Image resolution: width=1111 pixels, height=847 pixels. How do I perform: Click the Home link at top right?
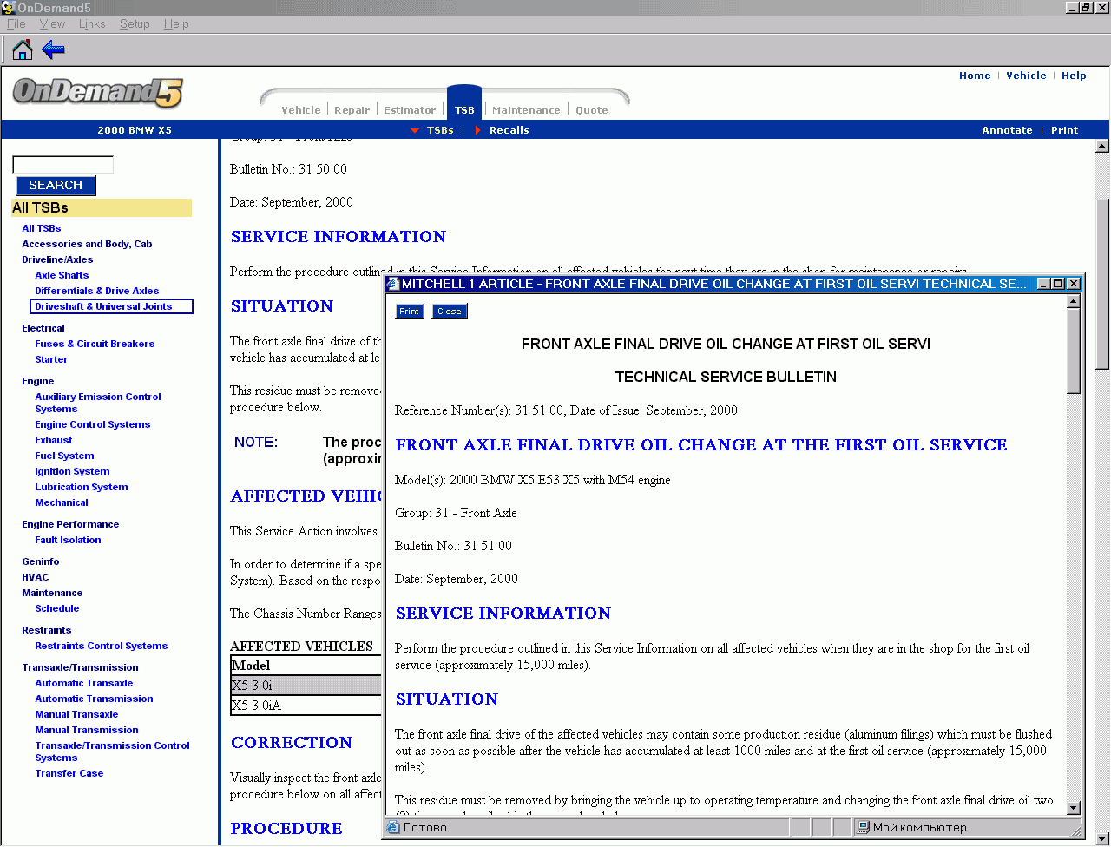click(x=975, y=76)
